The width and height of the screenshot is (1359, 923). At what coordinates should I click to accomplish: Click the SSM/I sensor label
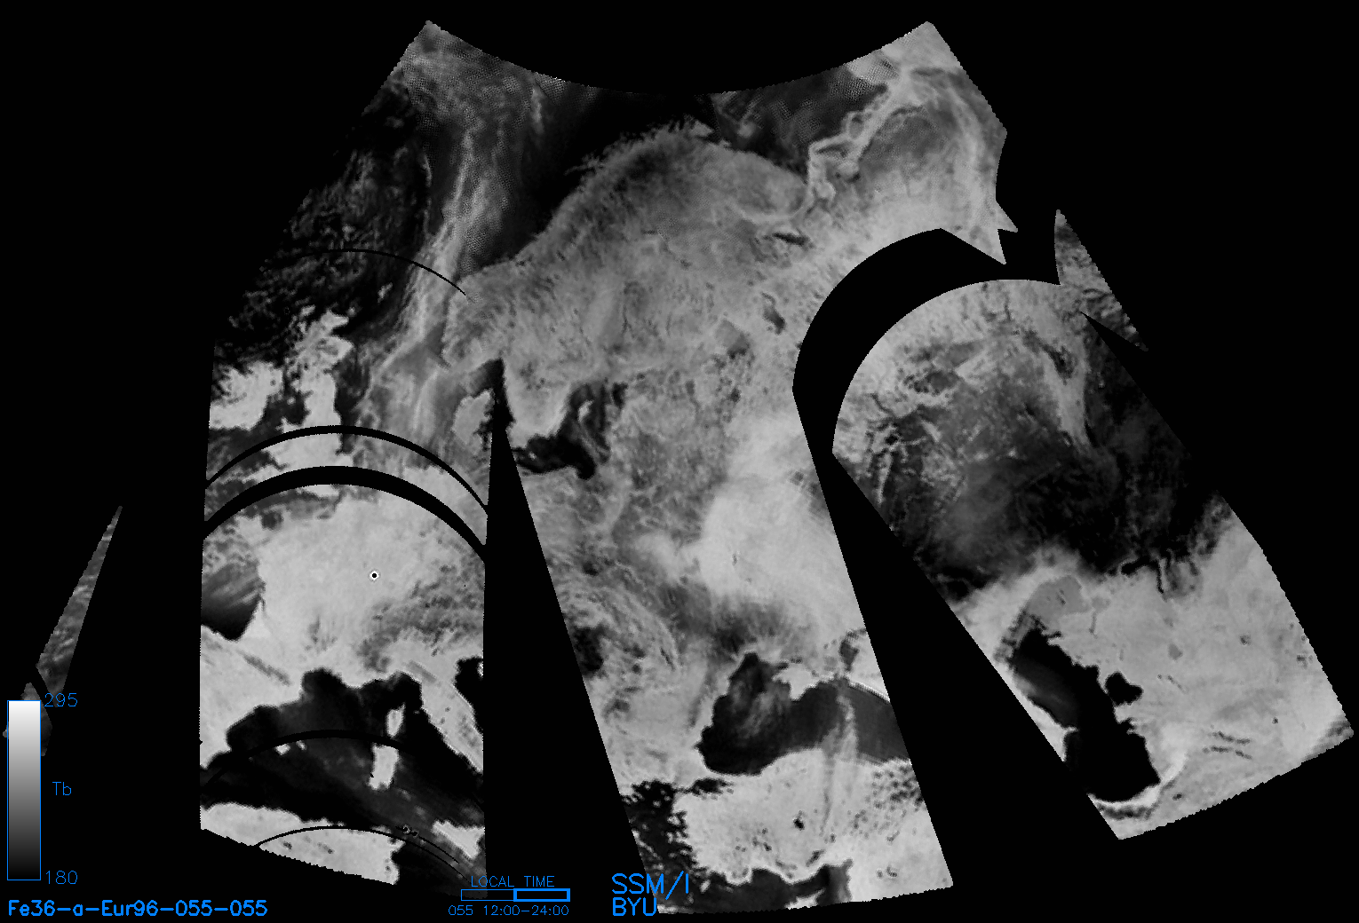(650, 884)
